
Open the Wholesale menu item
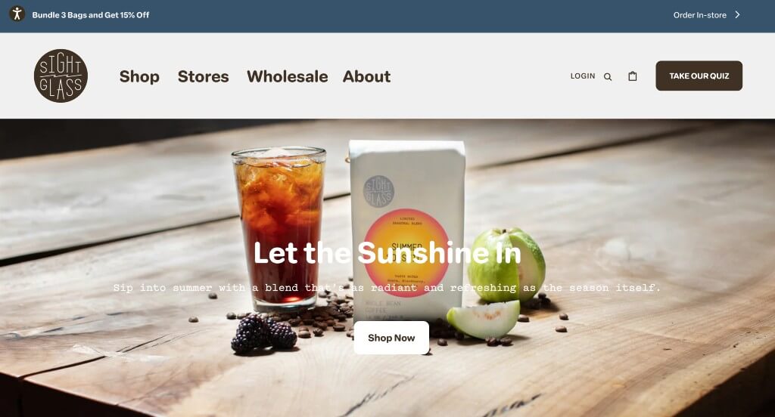(x=287, y=76)
